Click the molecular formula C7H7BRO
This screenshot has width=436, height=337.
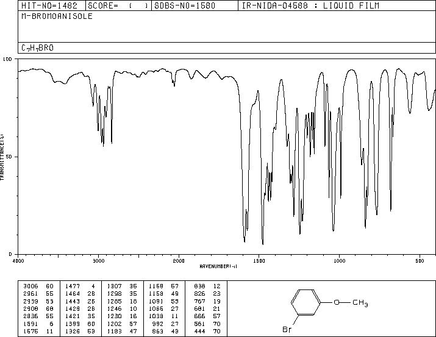pos(37,48)
